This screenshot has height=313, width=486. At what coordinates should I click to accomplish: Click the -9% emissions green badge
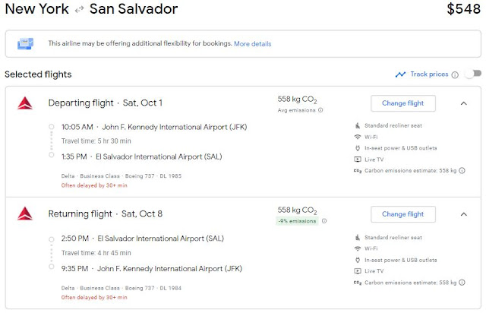pos(296,221)
